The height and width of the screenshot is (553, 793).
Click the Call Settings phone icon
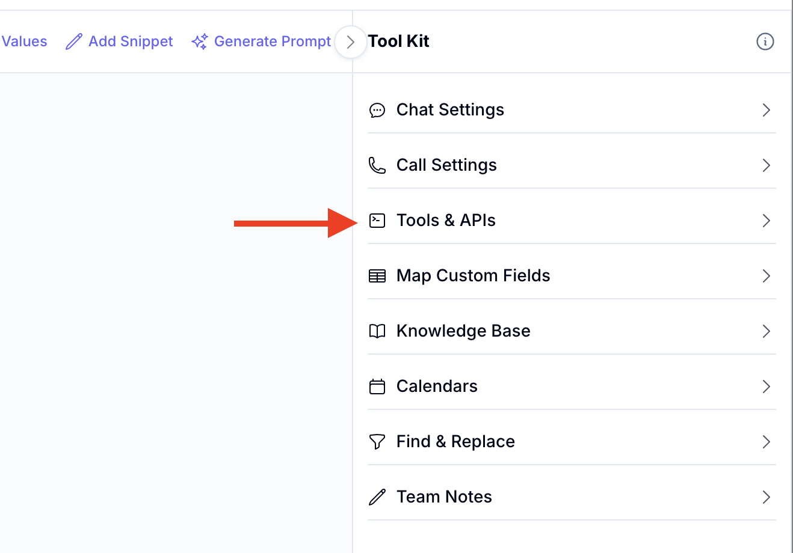[377, 165]
